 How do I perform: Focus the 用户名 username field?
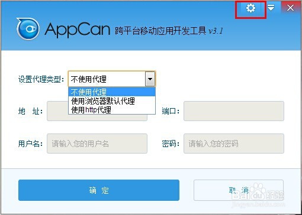click(97, 144)
